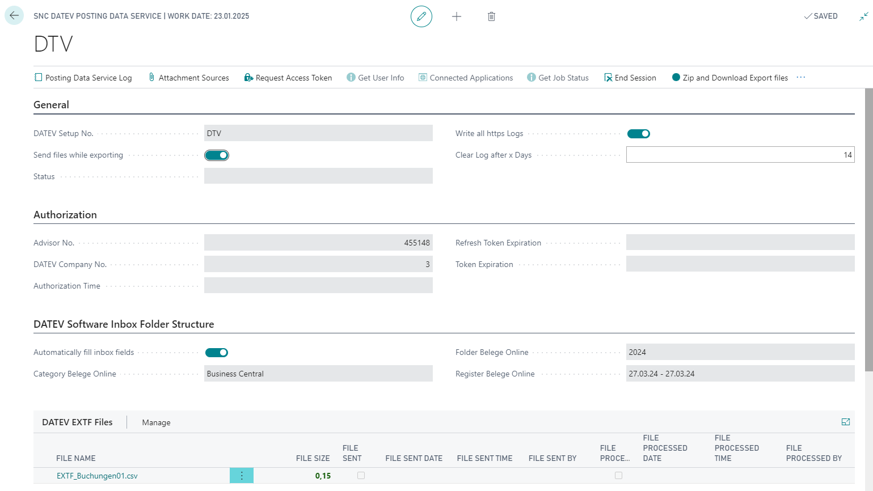Check the File Sent checkbox
This screenshot has height=491, width=873.
coord(361,476)
